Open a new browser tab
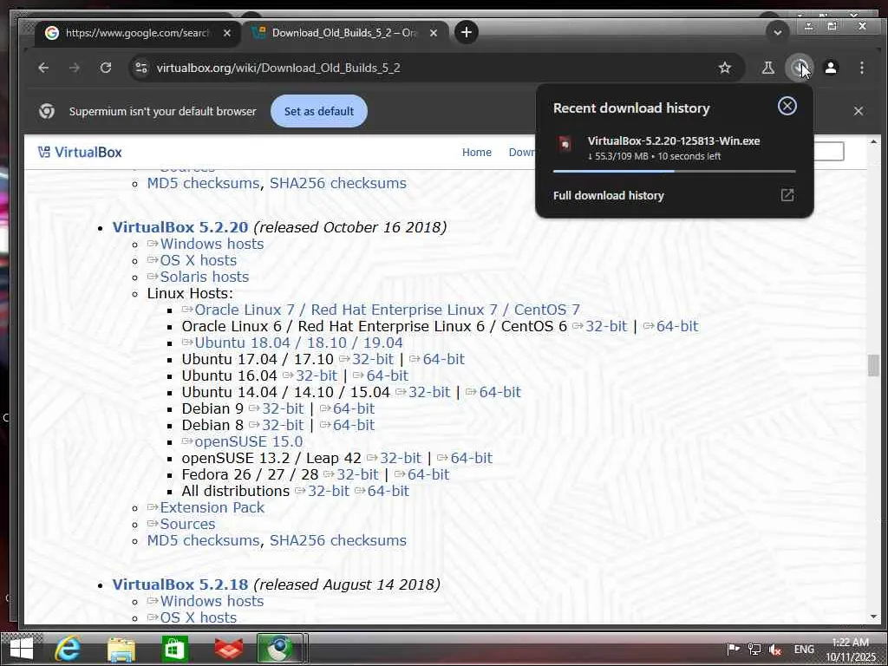Screen dimensions: 888x666 [x=466, y=32]
